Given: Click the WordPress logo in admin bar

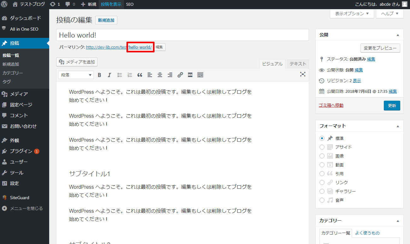Looking at the screenshot, I should (x=4, y=4).
